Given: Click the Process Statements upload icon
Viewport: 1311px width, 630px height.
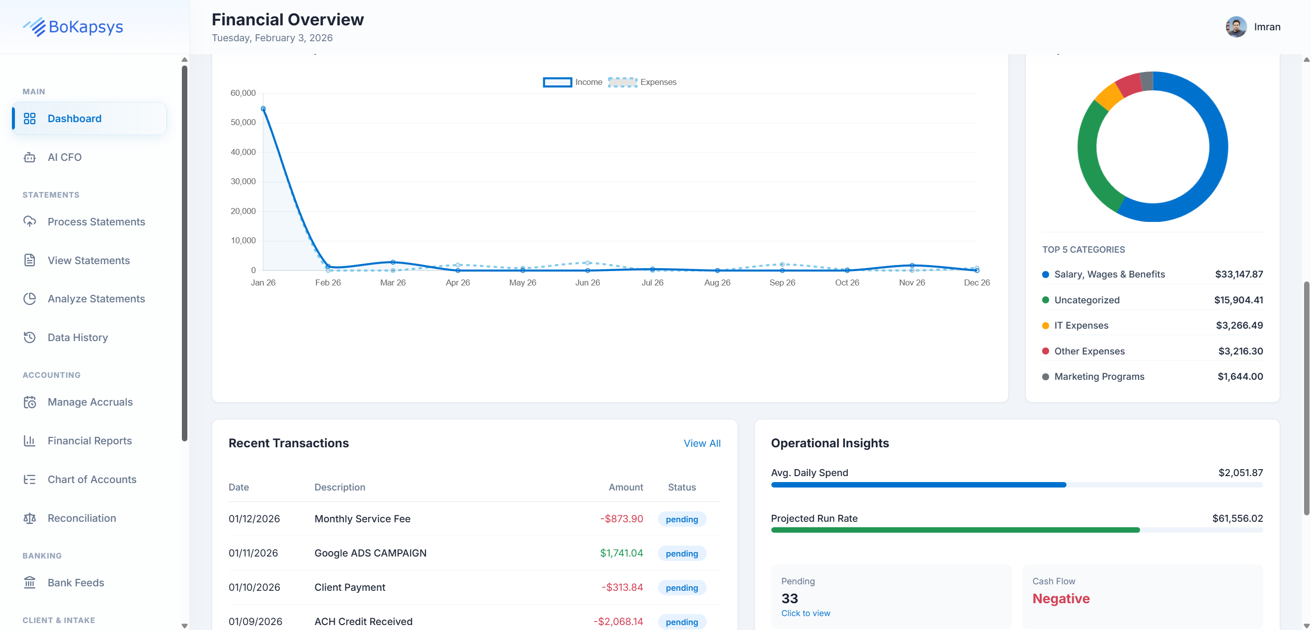Looking at the screenshot, I should 29,222.
